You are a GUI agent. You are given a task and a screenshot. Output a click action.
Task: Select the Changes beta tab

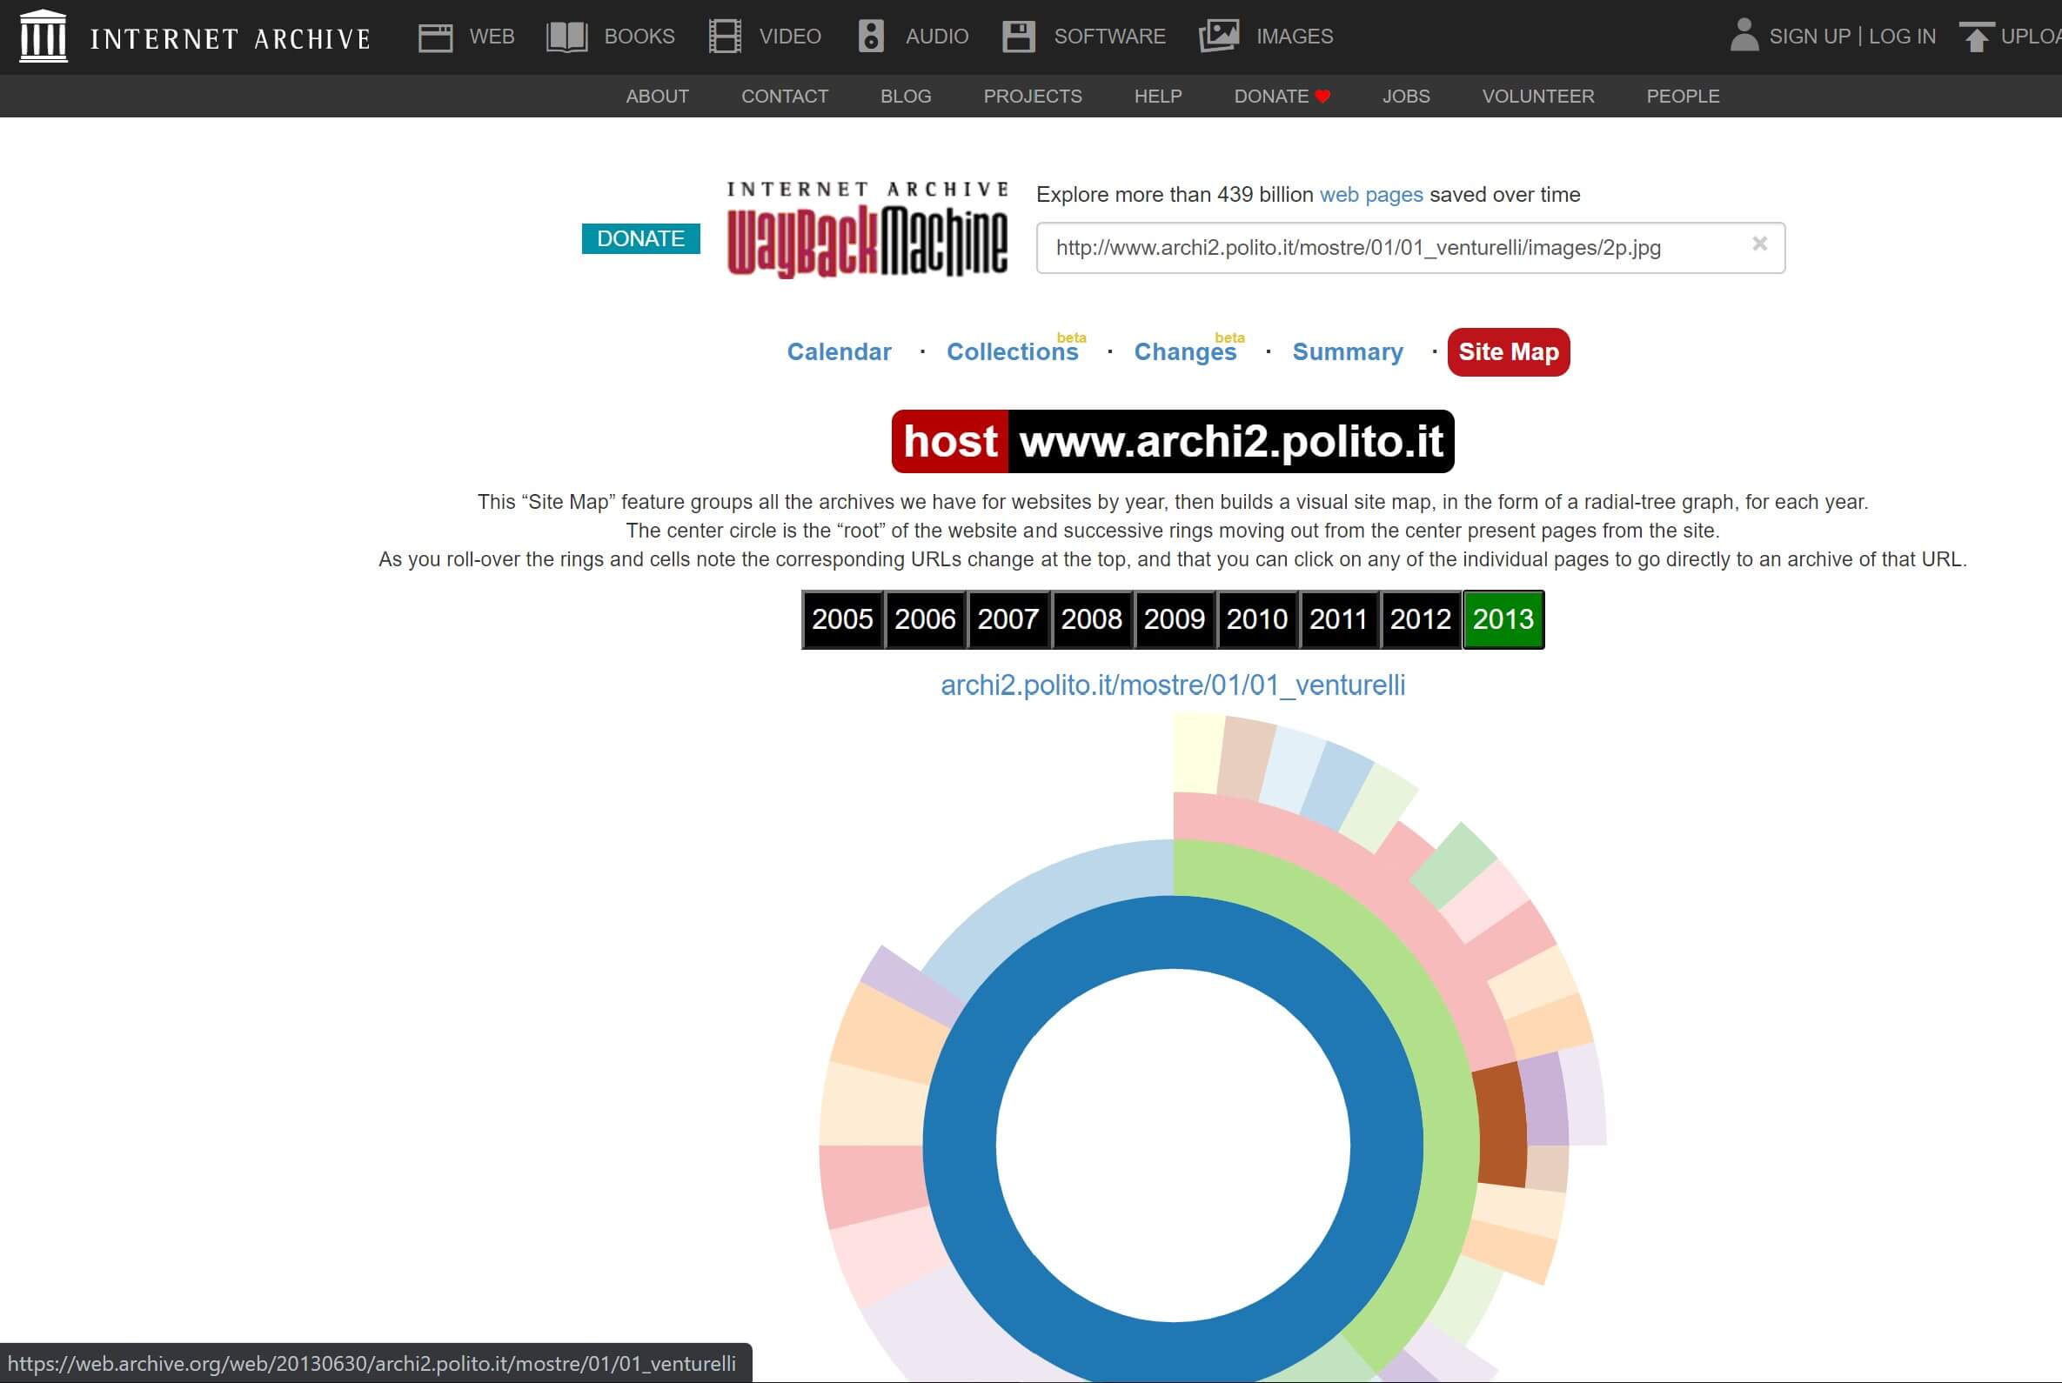point(1185,352)
